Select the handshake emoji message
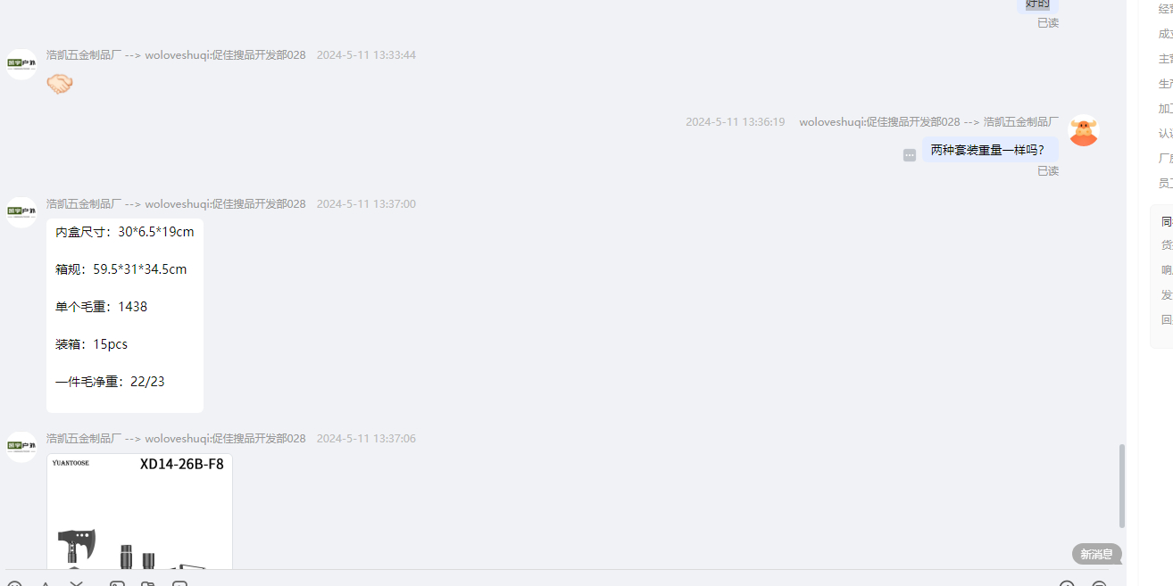Screen dimensions: 1173x586 (x=60, y=85)
